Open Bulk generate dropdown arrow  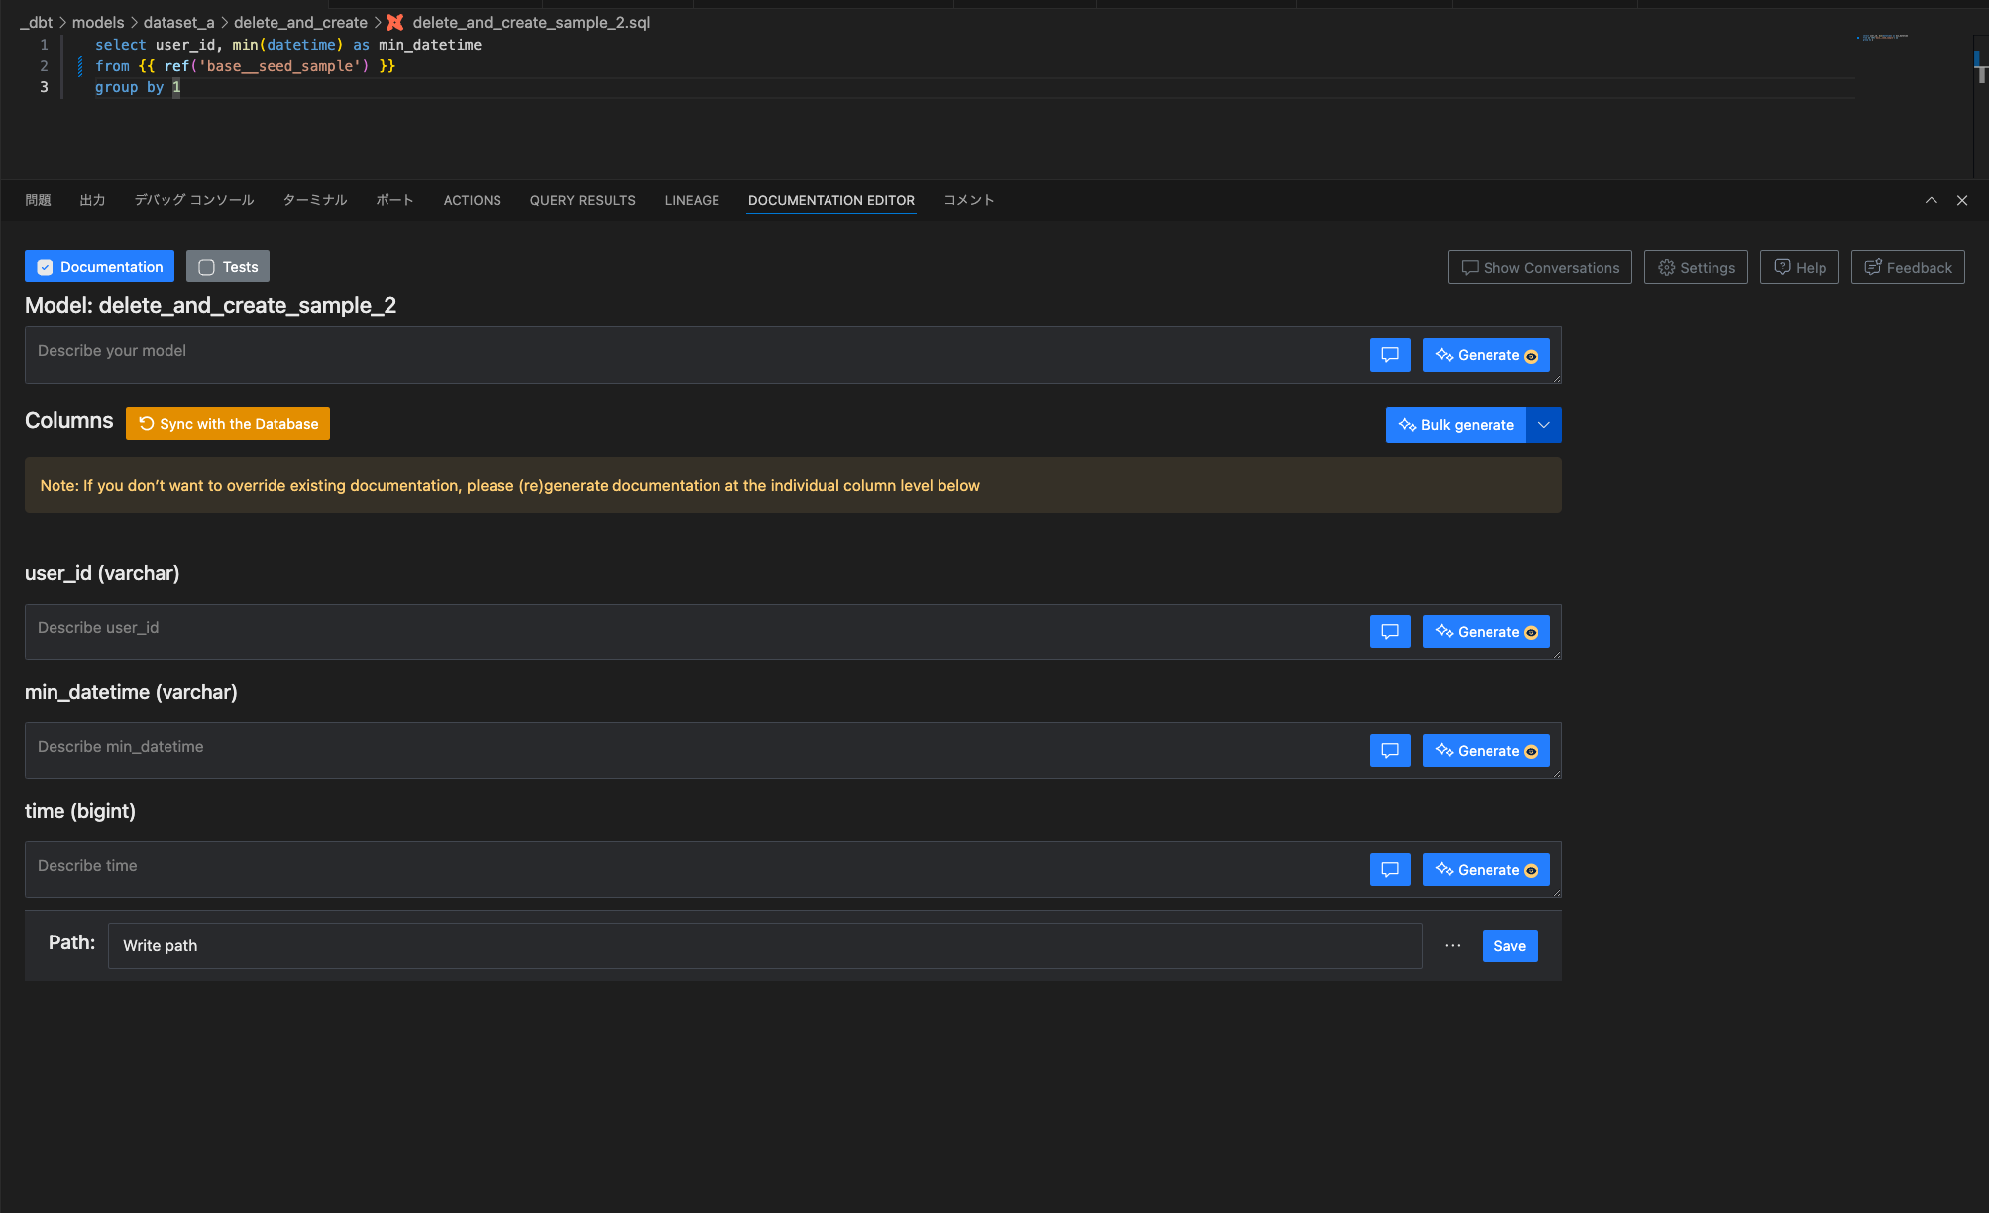coord(1543,425)
